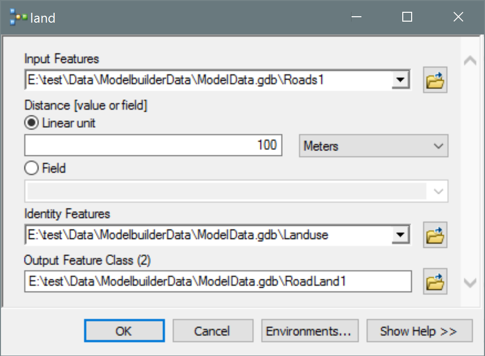Browse for Input Features folder icon
This screenshot has height=356, width=485.
(x=435, y=80)
